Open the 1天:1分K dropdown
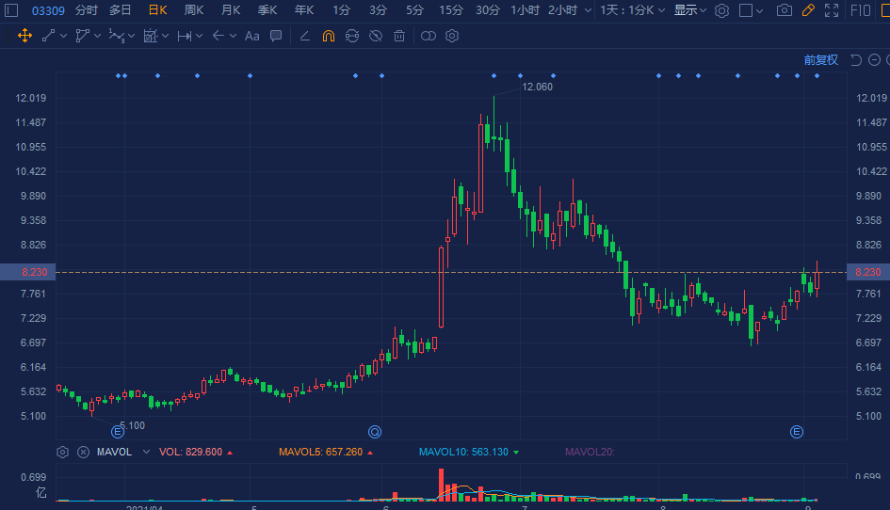Screen dimensions: 890x510 tap(632, 10)
